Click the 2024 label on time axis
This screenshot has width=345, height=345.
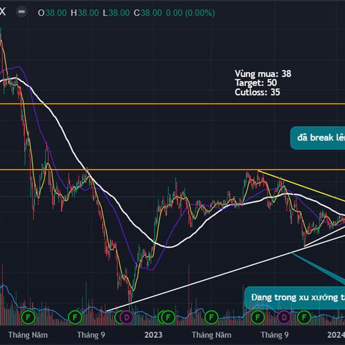coord(336,335)
